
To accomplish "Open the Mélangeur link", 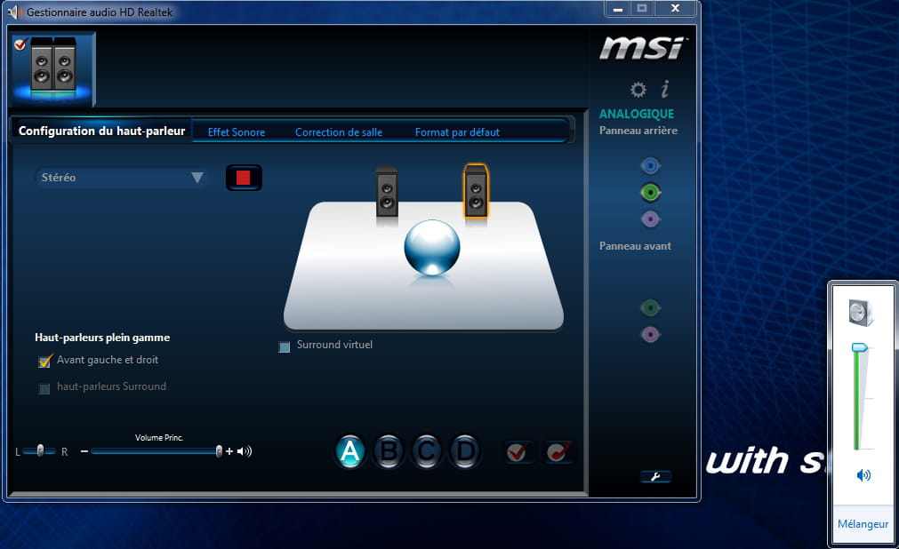I will [863, 524].
